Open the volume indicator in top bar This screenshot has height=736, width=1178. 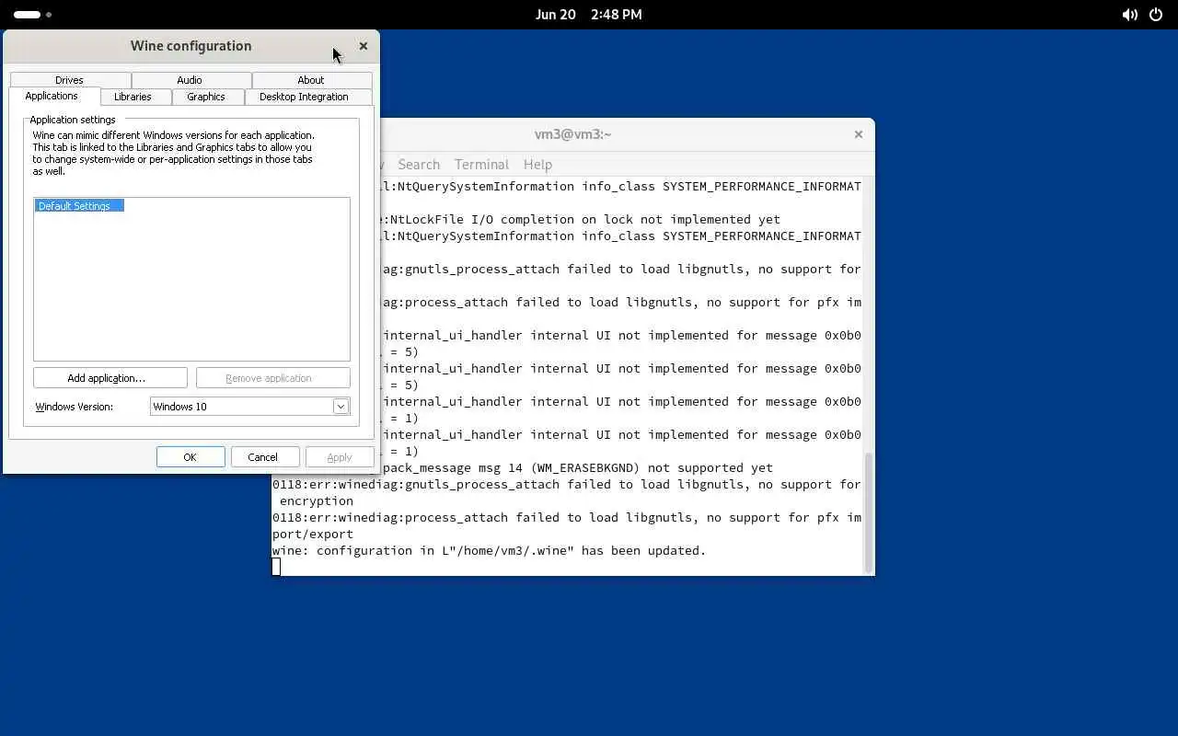tap(1130, 15)
